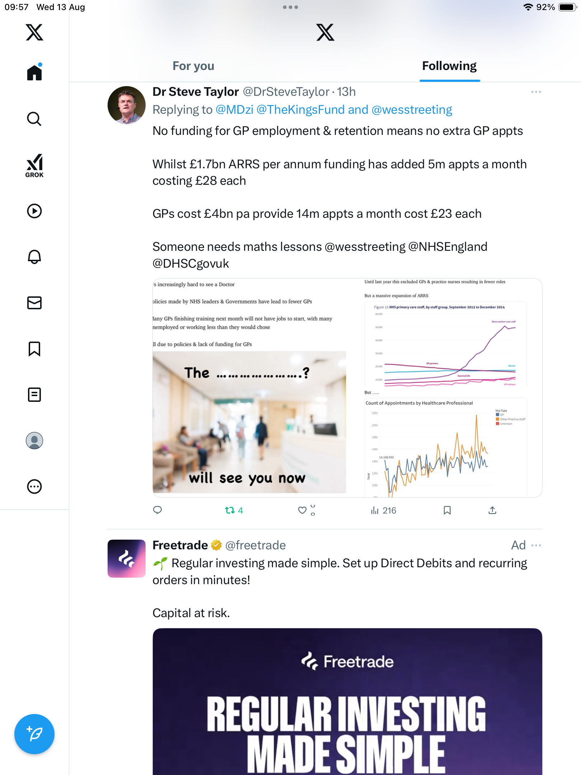
Task: Open more options on Dr Steve Taylor's post
Action: pyautogui.click(x=536, y=92)
